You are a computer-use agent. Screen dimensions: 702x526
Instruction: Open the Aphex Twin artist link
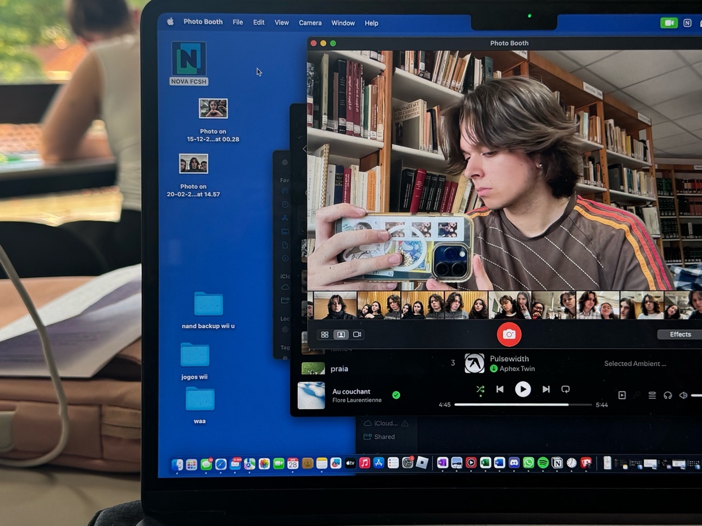point(517,369)
